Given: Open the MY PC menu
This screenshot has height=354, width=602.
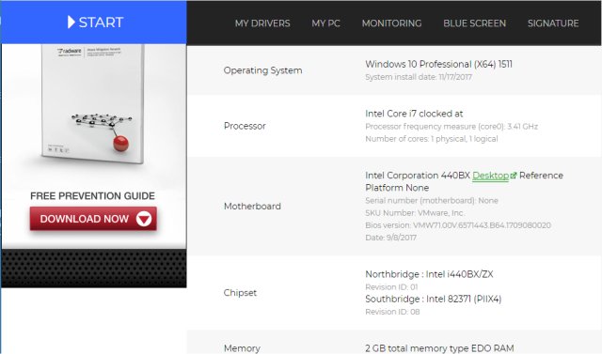Looking at the screenshot, I should coord(325,23).
